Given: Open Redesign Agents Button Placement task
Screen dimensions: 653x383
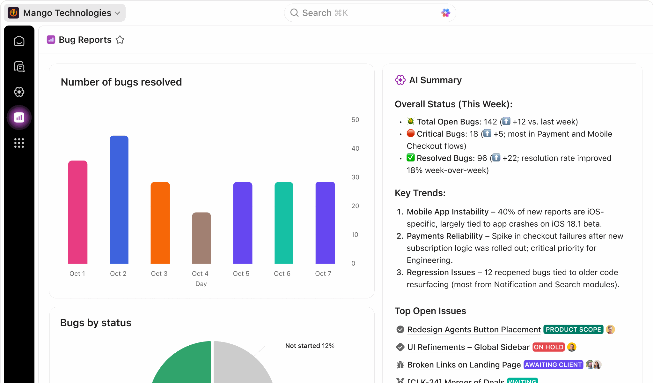Looking at the screenshot, I should tap(474, 329).
